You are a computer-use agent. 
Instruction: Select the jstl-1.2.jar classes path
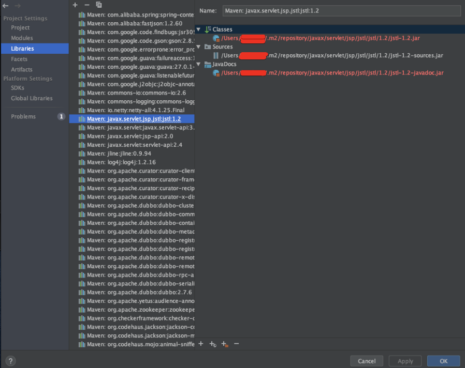click(321, 38)
